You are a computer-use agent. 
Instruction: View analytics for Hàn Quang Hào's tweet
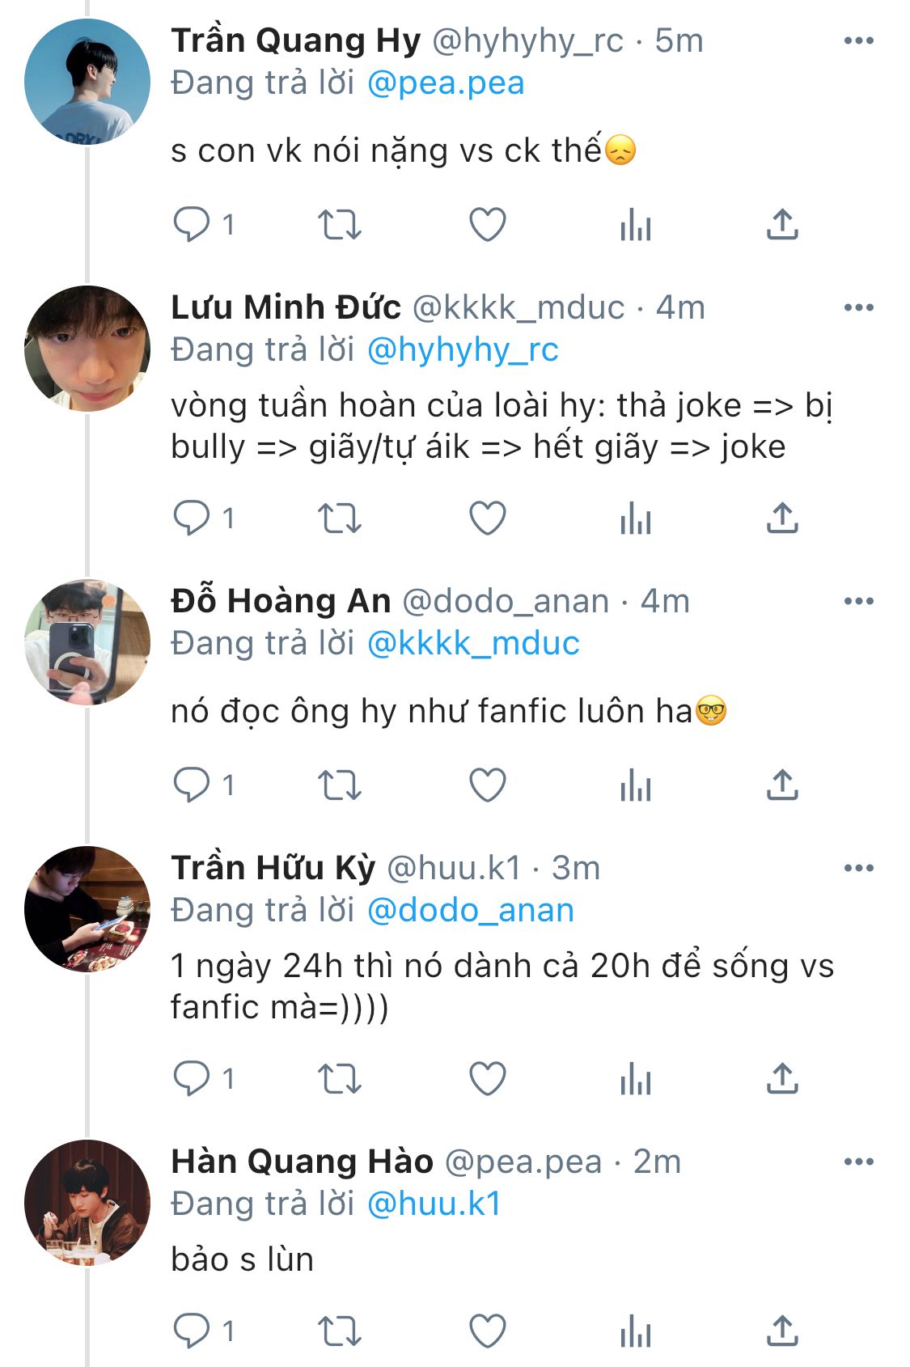pyautogui.click(x=636, y=1331)
